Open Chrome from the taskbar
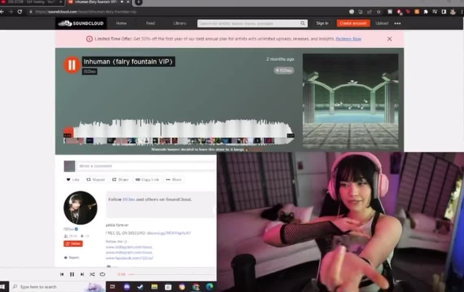The width and height of the screenshot is (464, 292). [x=196, y=287]
